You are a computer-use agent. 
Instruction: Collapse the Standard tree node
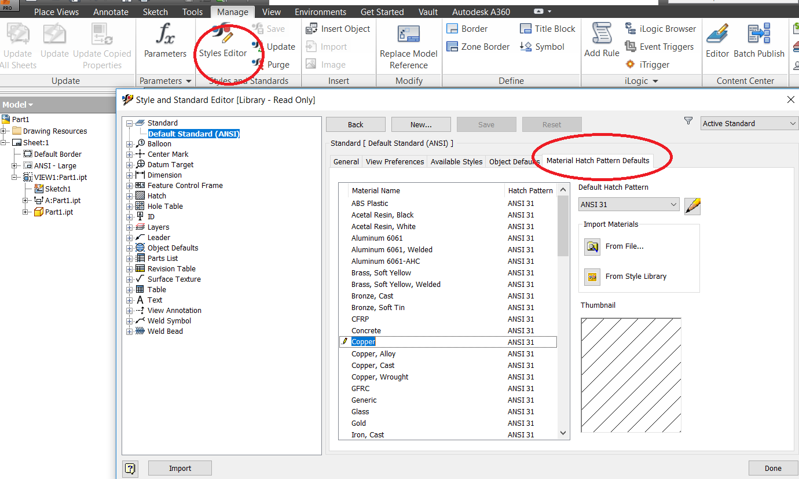129,123
